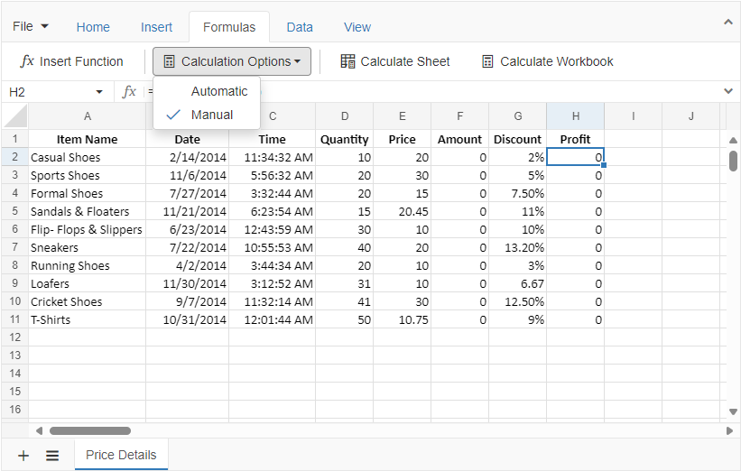This screenshot has height=471, width=741.
Task: Click the Calculate Workbook icon
Action: [487, 61]
